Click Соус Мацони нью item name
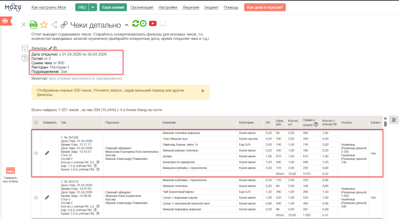The width and height of the screenshot is (399, 220). point(175,139)
